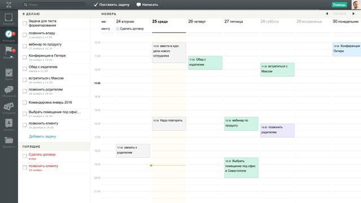Image resolution: width=361 pixels, height=203 pixels.
Task: Click the green 'Помощь' button
Action: point(340,5)
